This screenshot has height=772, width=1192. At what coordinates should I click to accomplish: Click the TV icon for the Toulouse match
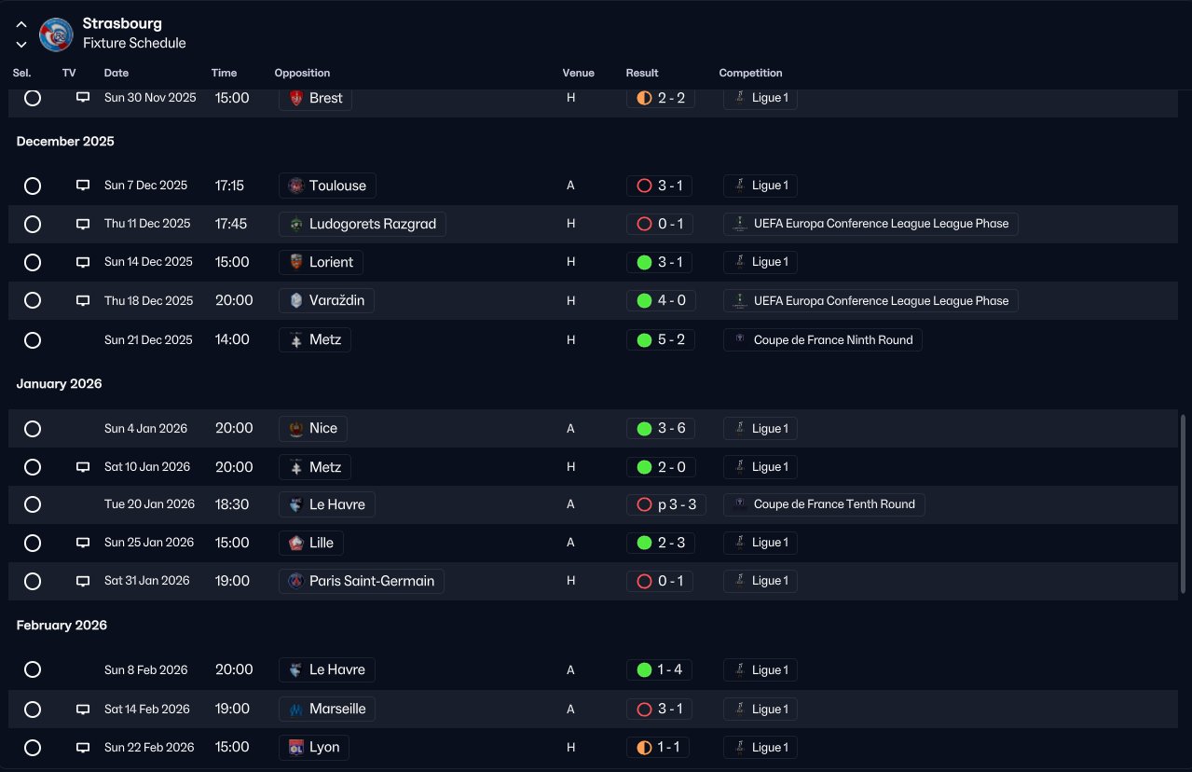coord(83,186)
